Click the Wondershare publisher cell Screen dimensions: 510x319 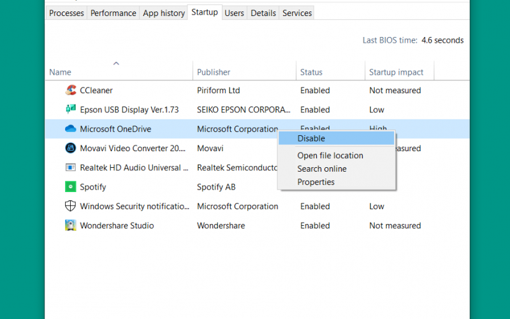coord(221,225)
